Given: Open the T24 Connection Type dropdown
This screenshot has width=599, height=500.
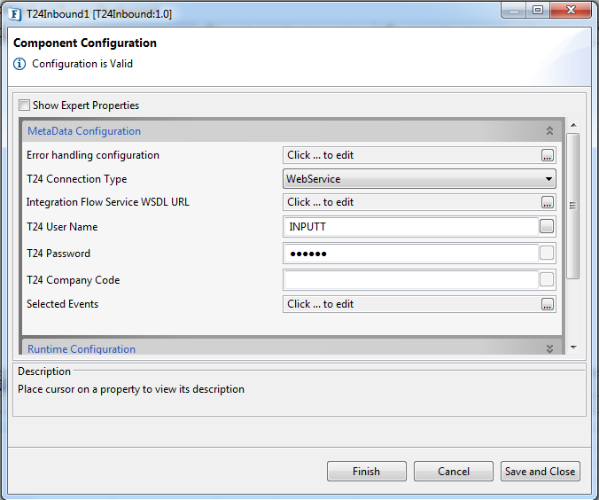Looking at the screenshot, I should (x=419, y=179).
